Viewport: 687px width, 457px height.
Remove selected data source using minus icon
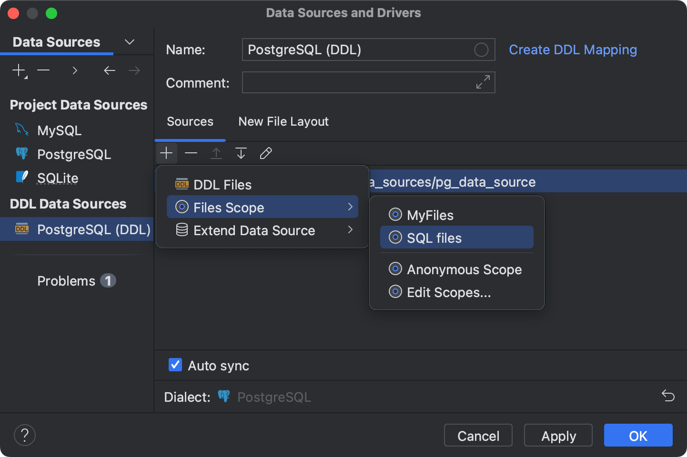tap(43, 70)
